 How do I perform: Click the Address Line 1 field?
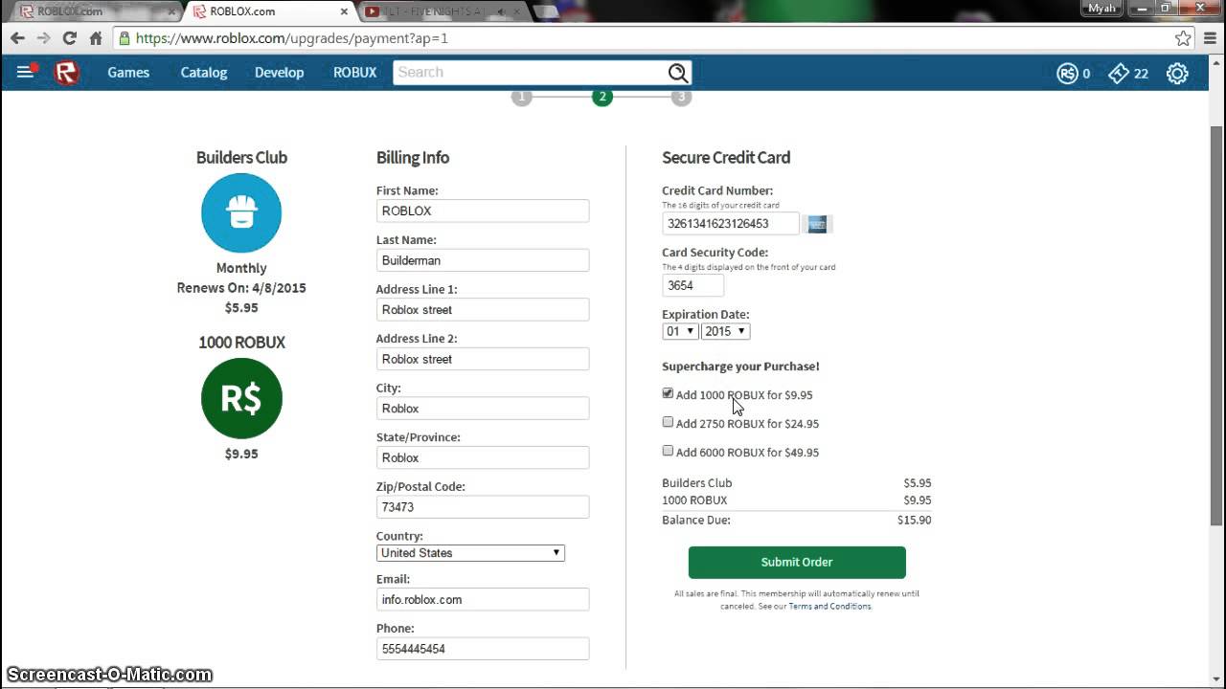[483, 310]
